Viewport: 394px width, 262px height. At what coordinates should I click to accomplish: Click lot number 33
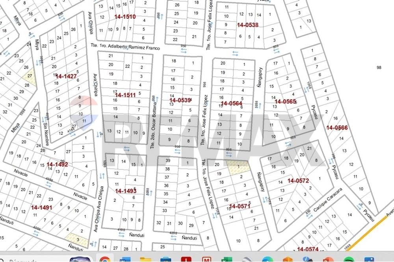[165, 211]
